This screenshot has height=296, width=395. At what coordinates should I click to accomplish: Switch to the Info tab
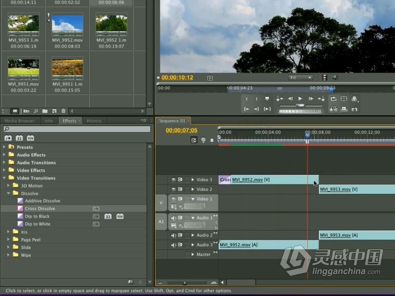click(x=49, y=121)
